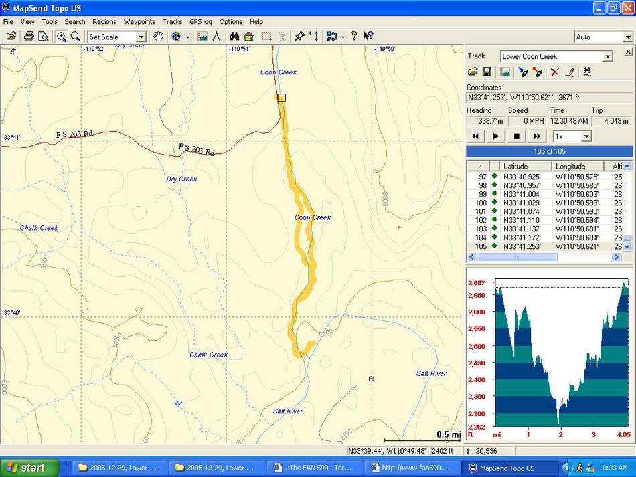Image resolution: width=636 pixels, height=477 pixels.
Task: Rewind the track playback
Action: point(475,136)
